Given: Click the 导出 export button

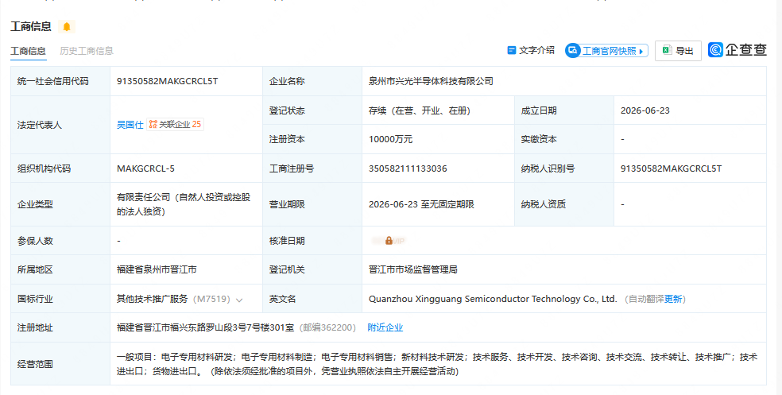Looking at the screenshot, I should (x=678, y=50).
